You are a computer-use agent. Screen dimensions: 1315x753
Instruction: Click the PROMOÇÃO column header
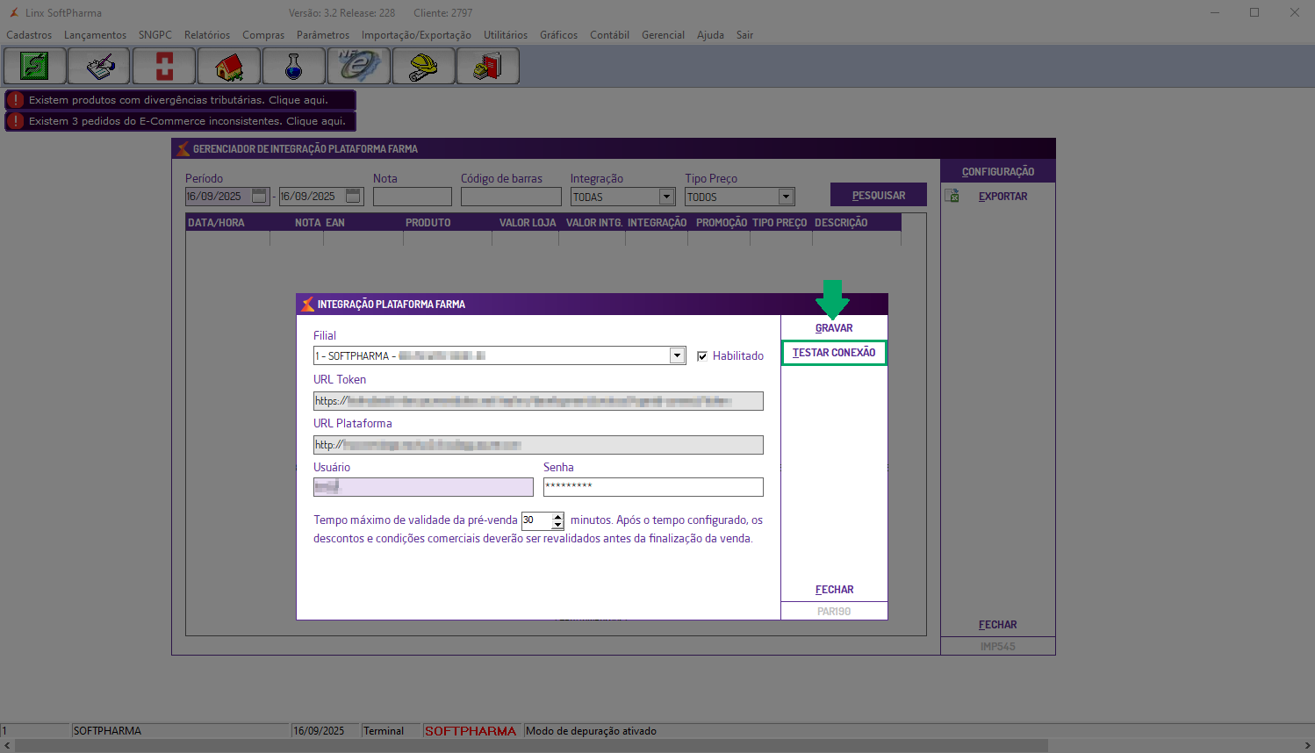(719, 223)
